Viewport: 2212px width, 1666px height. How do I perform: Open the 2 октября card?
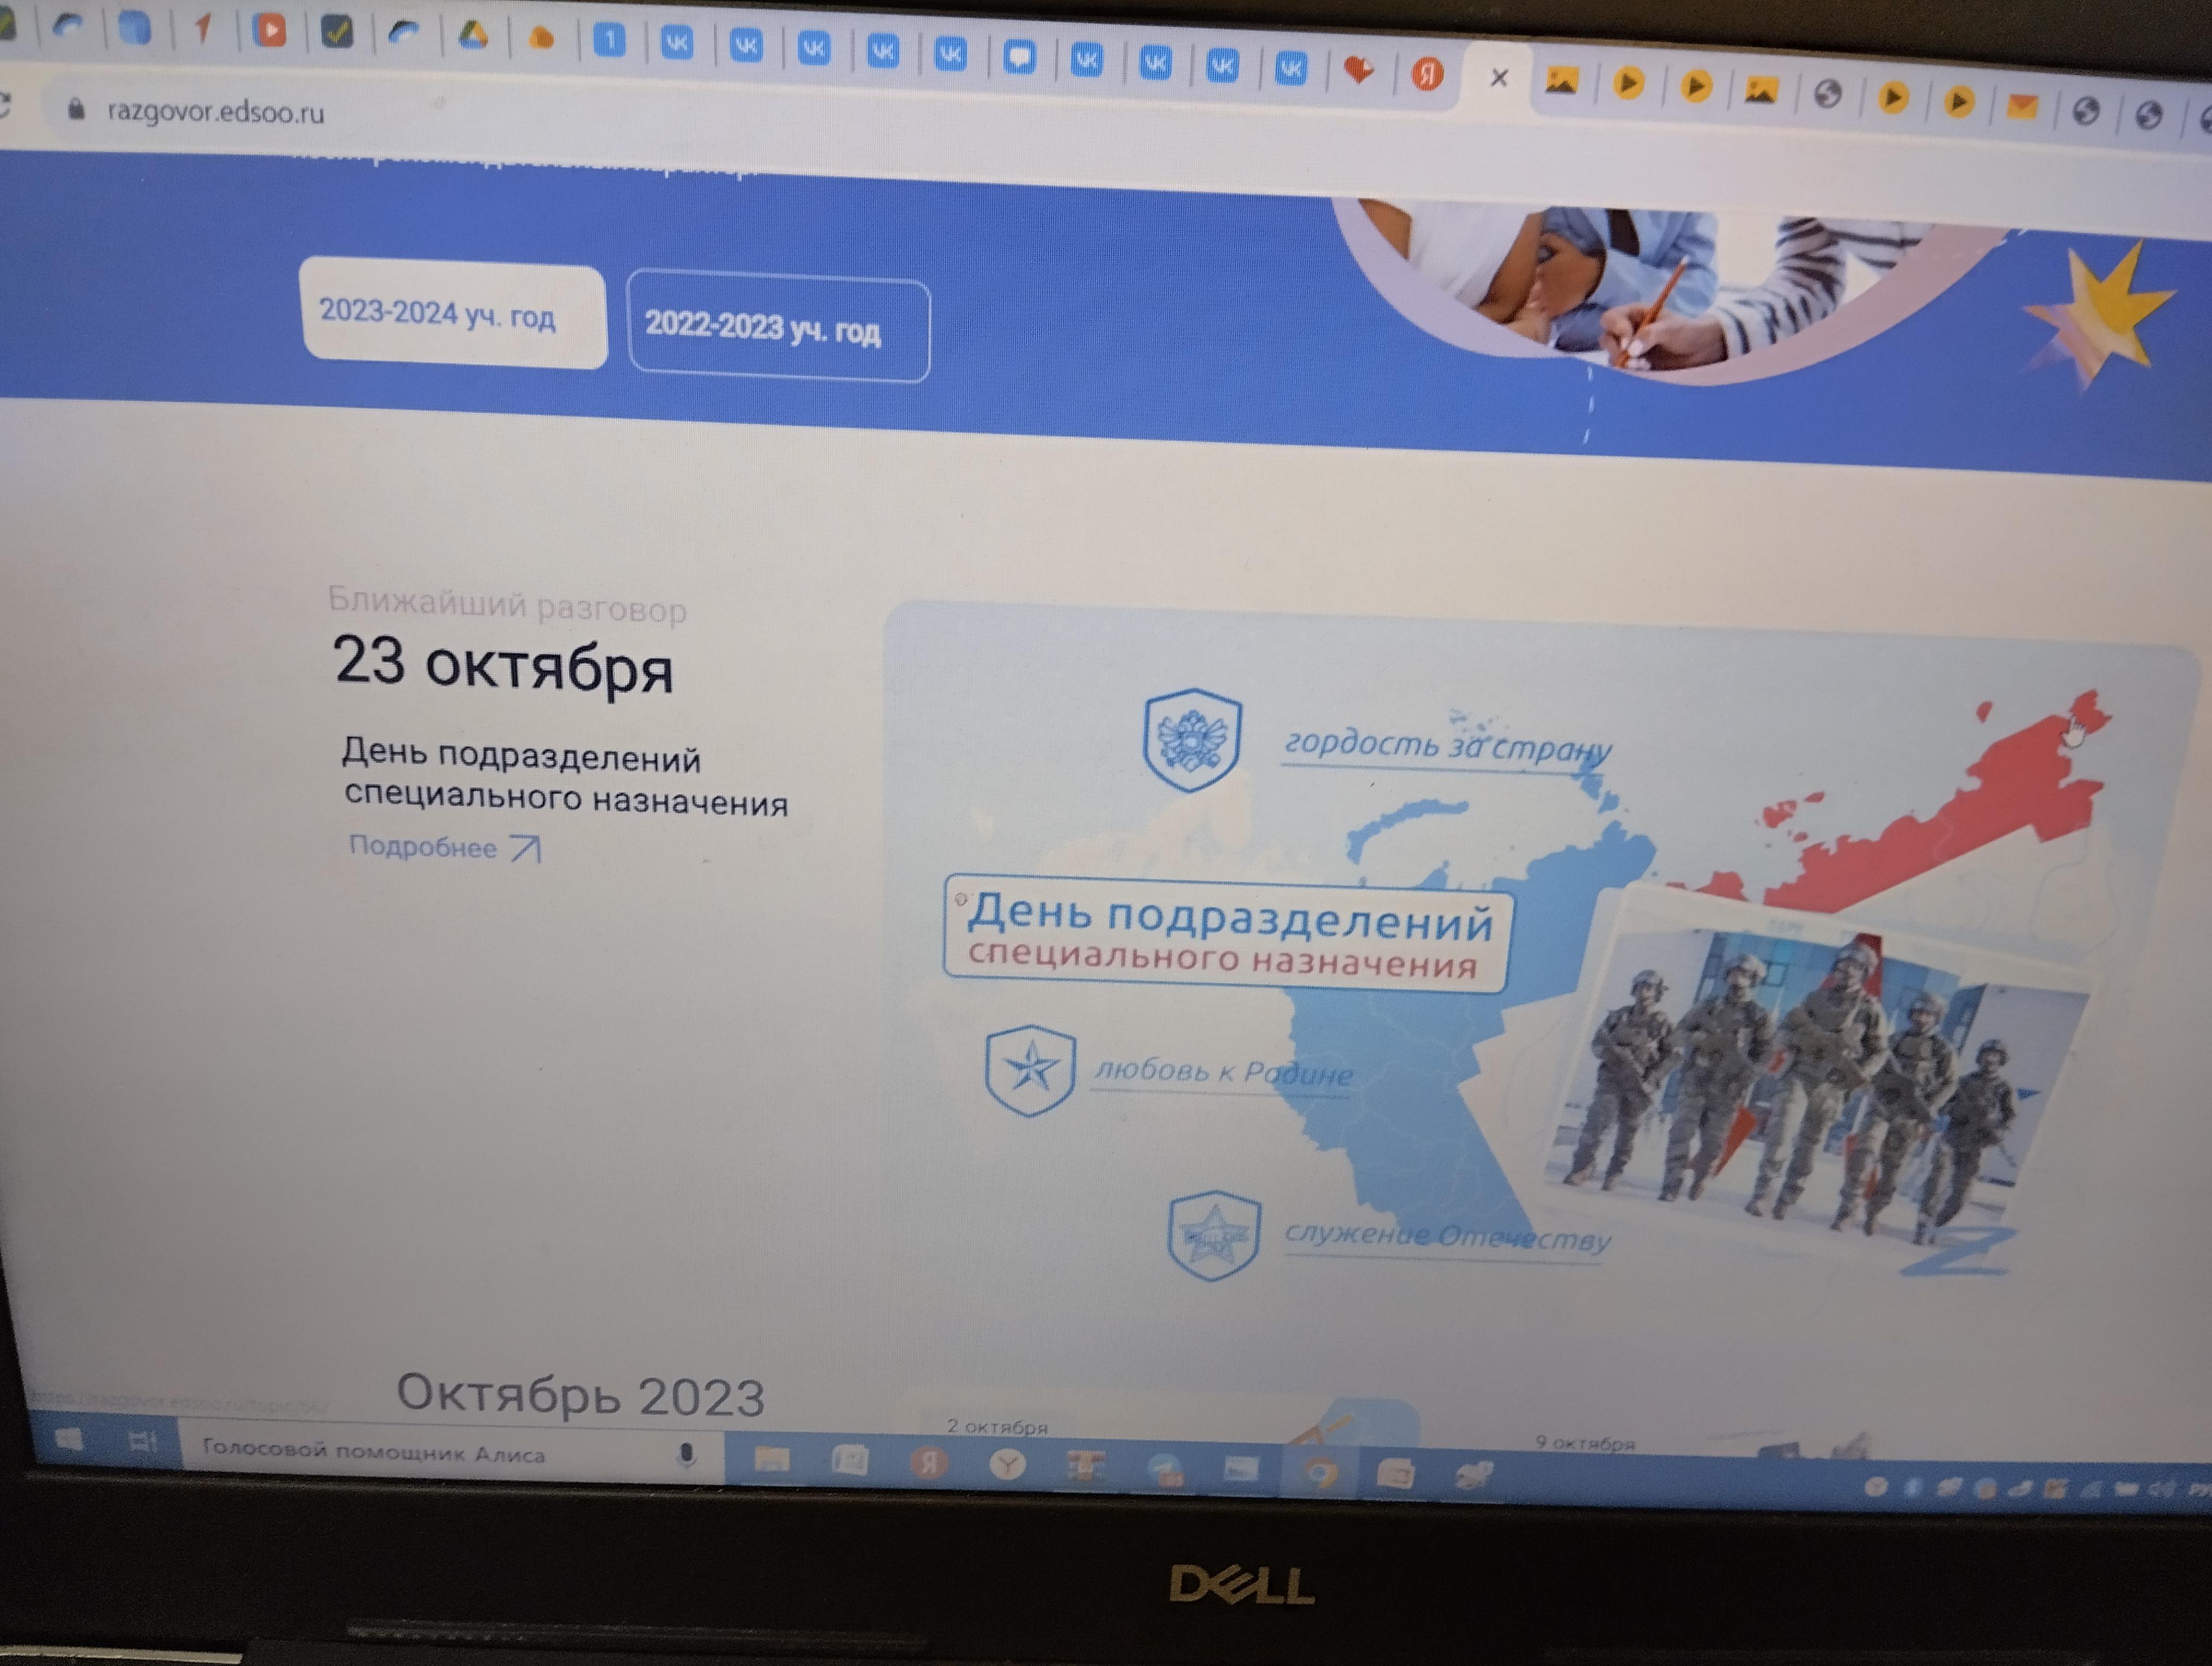tap(997, 1426)
